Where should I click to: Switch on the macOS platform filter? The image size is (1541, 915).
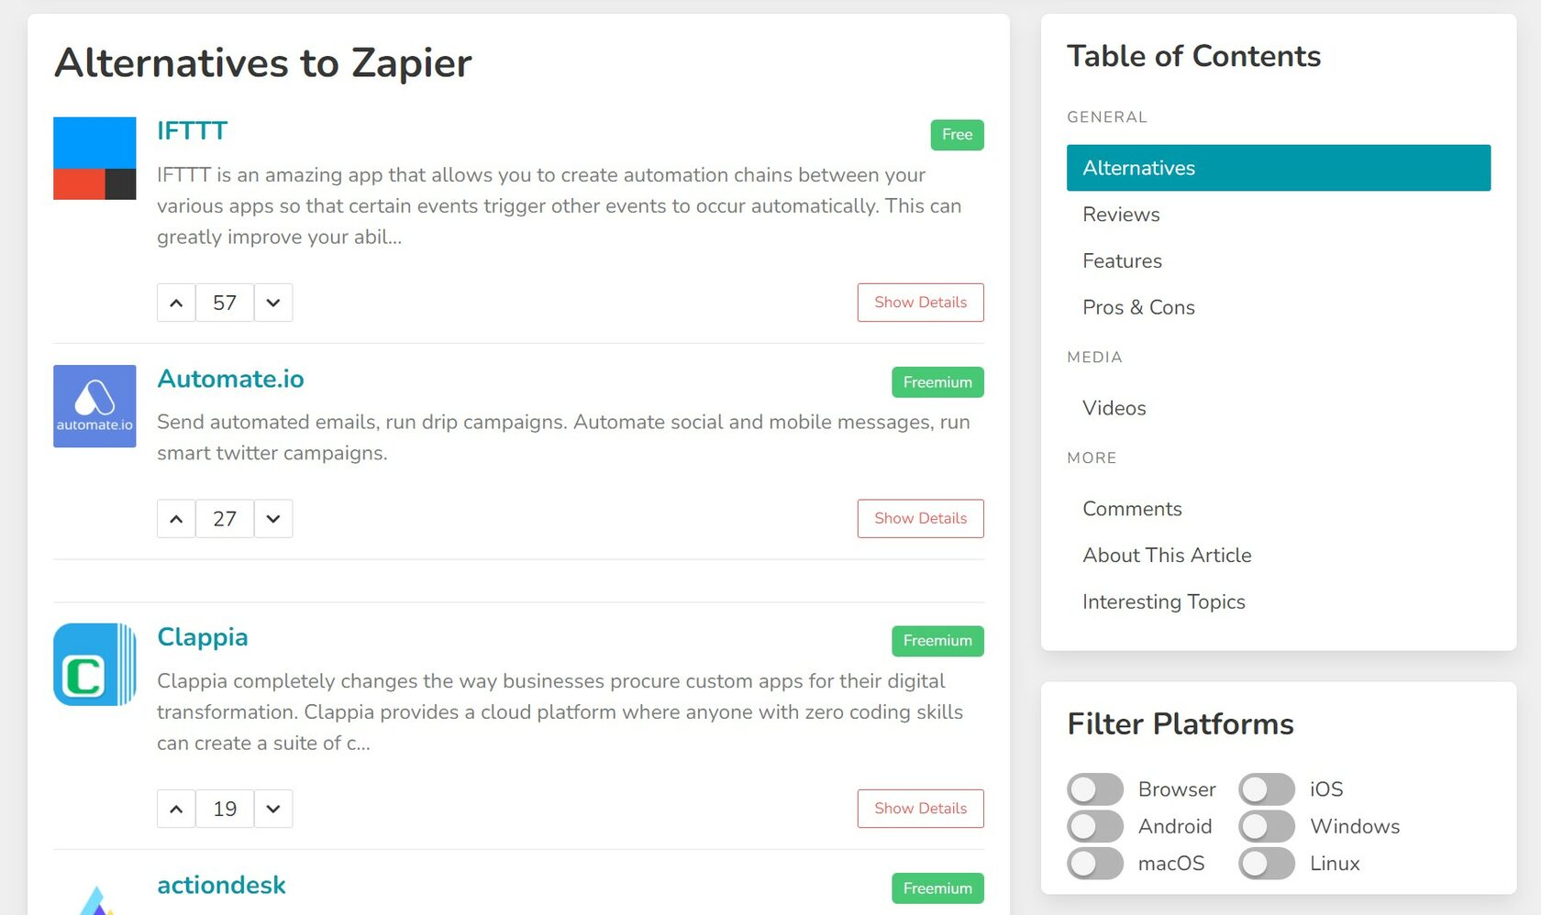click(x=1095, y=864)
